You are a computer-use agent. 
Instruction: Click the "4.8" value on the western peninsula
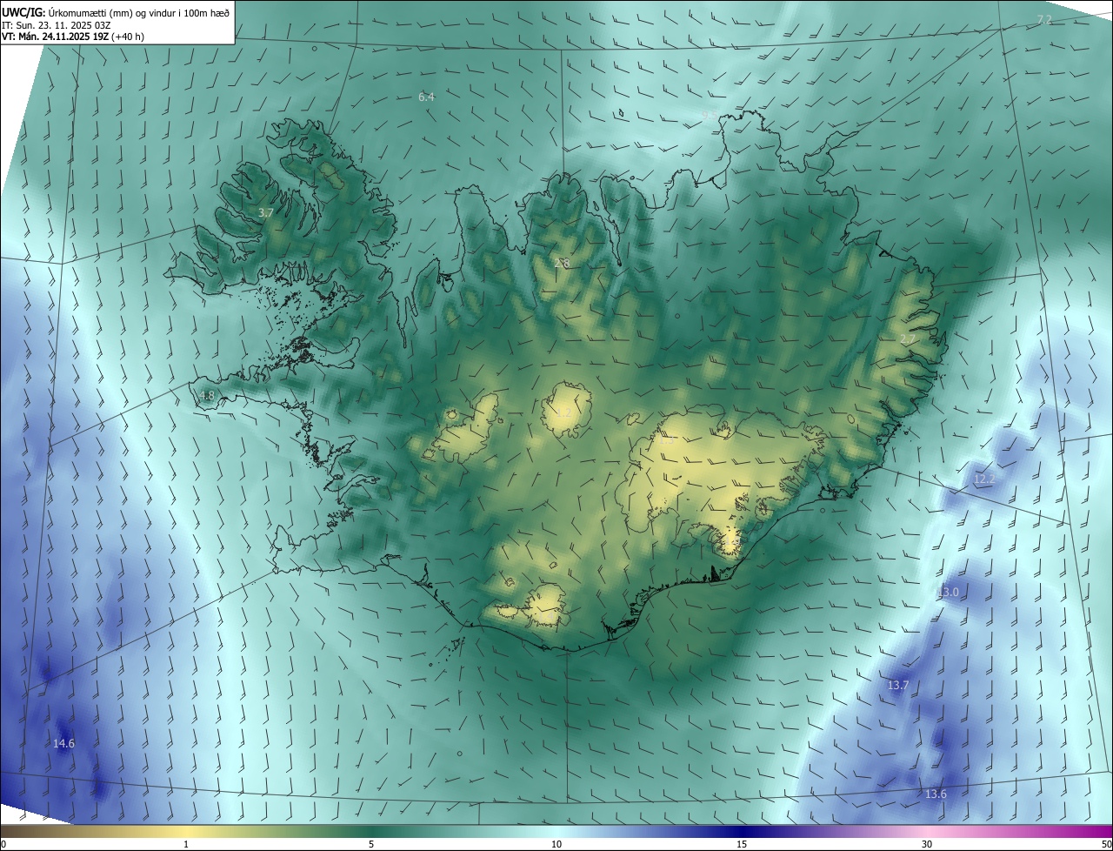coord(207,396)
